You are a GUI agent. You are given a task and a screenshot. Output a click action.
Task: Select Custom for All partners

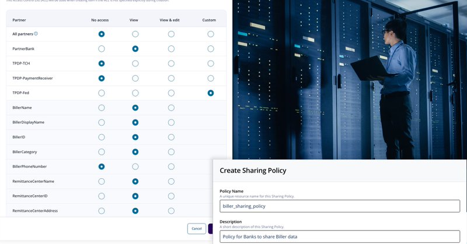[211, 34]
